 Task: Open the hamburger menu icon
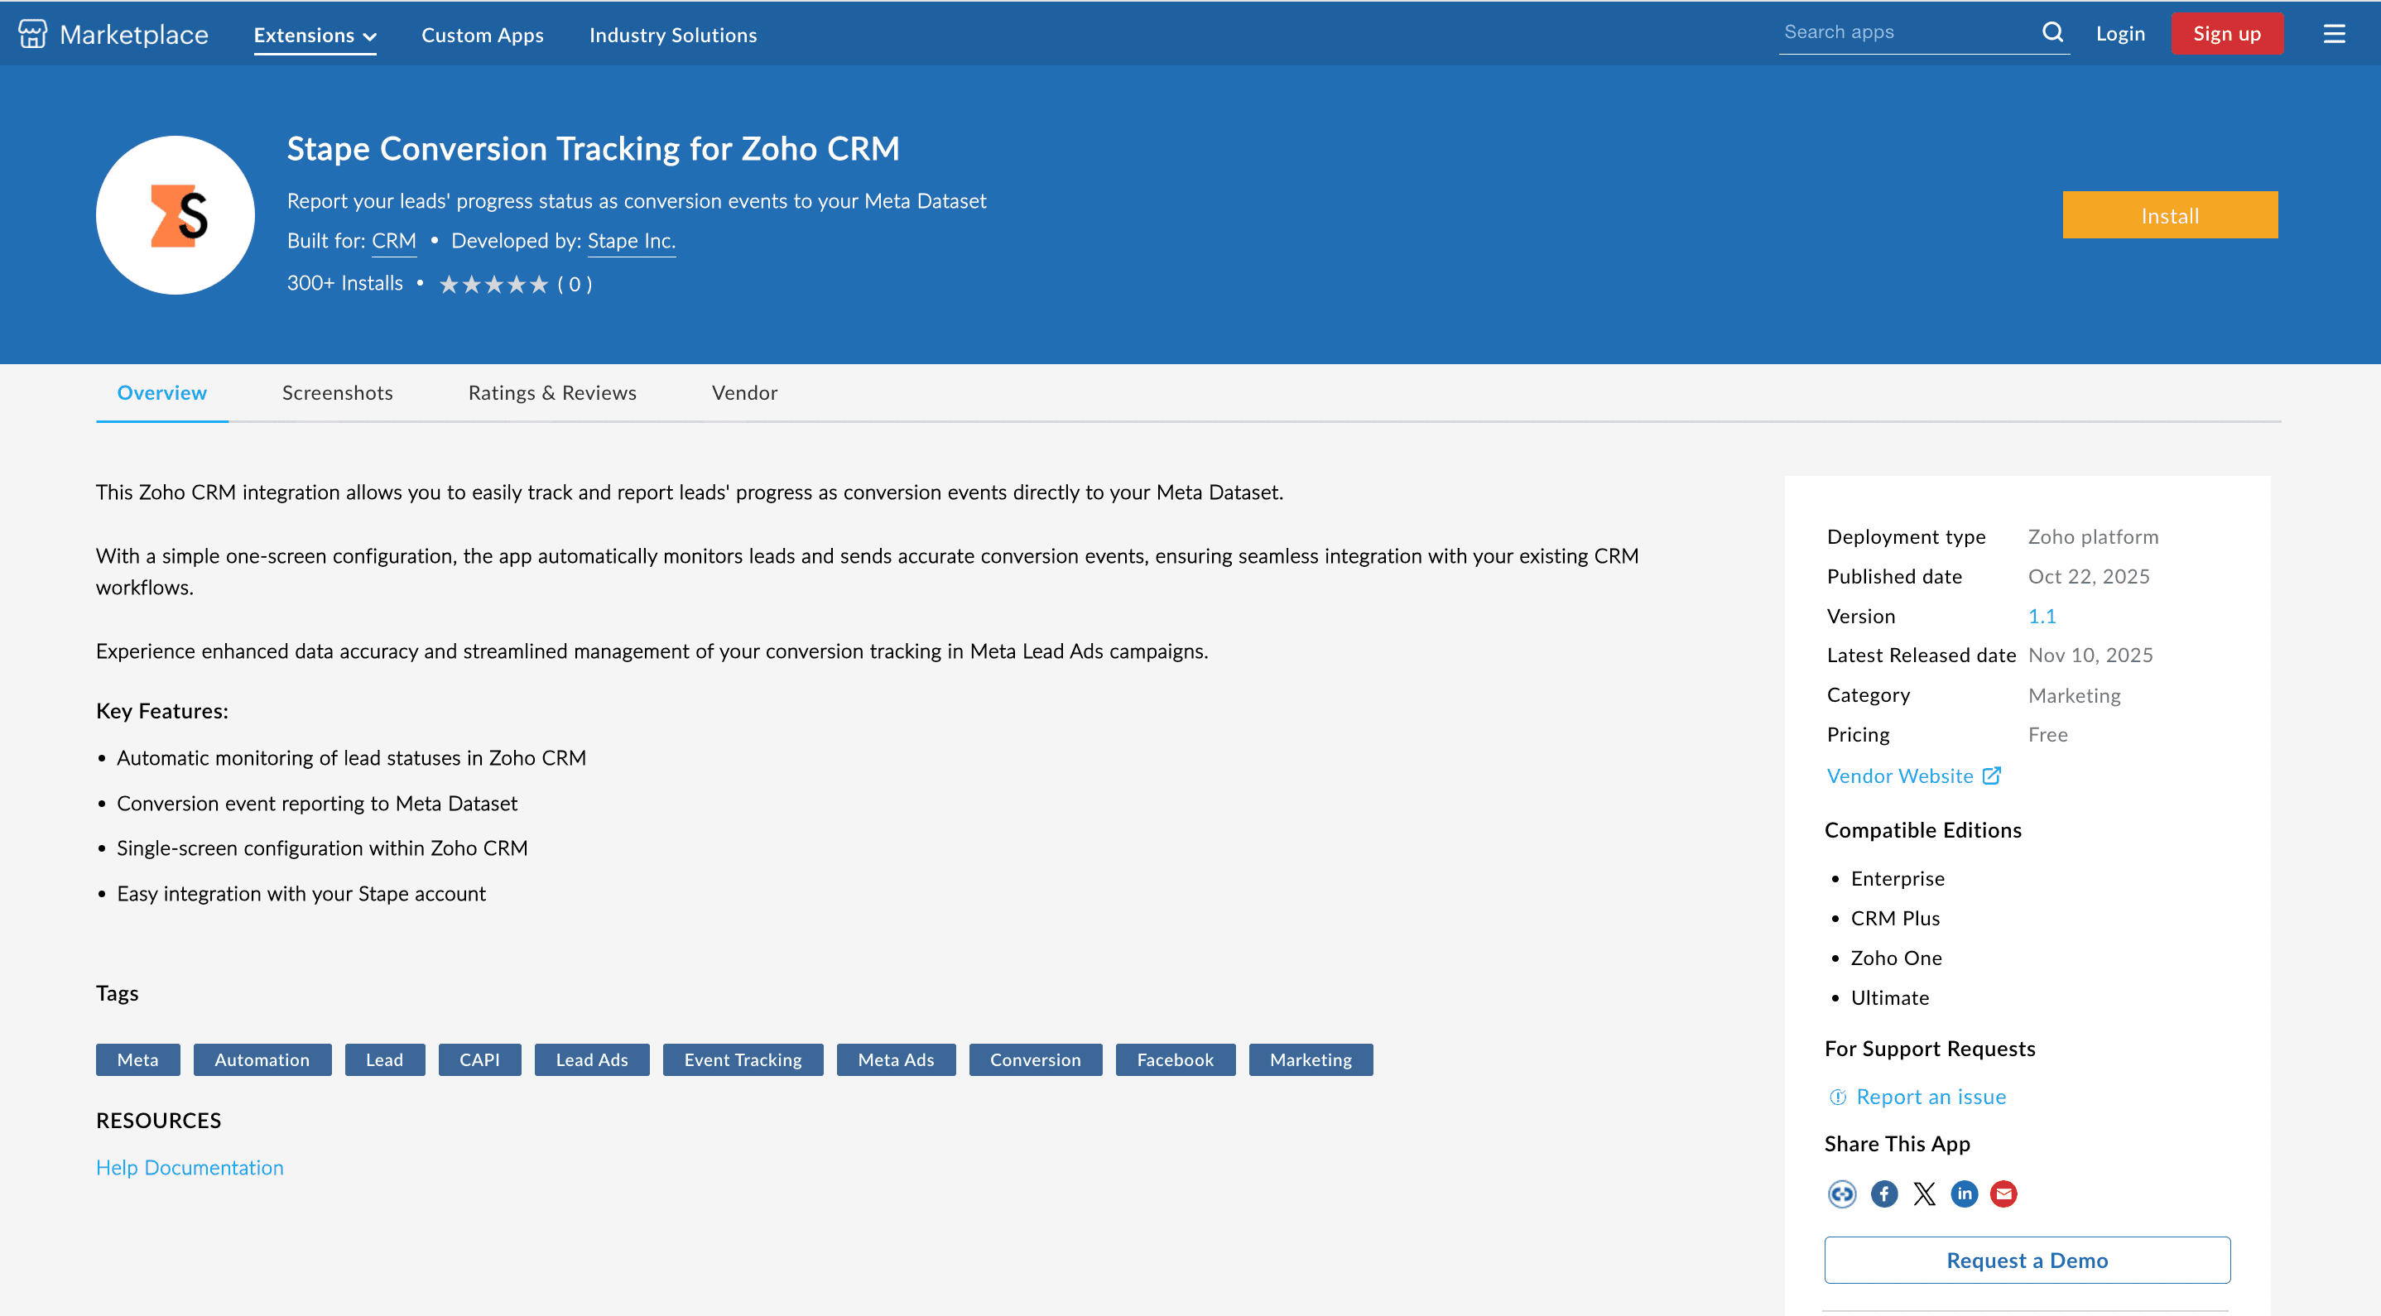point(2335,33)
